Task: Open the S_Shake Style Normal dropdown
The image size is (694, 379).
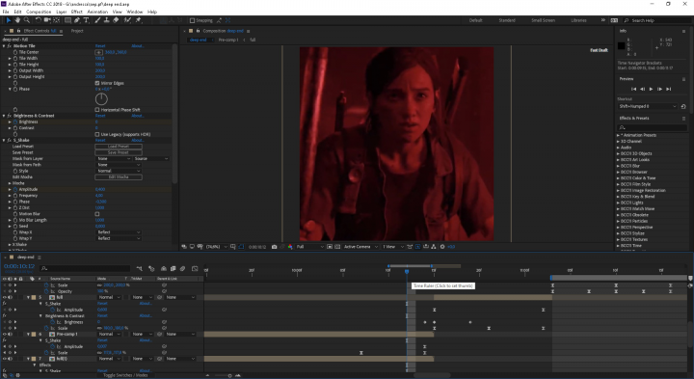Action: coord(119,171)
